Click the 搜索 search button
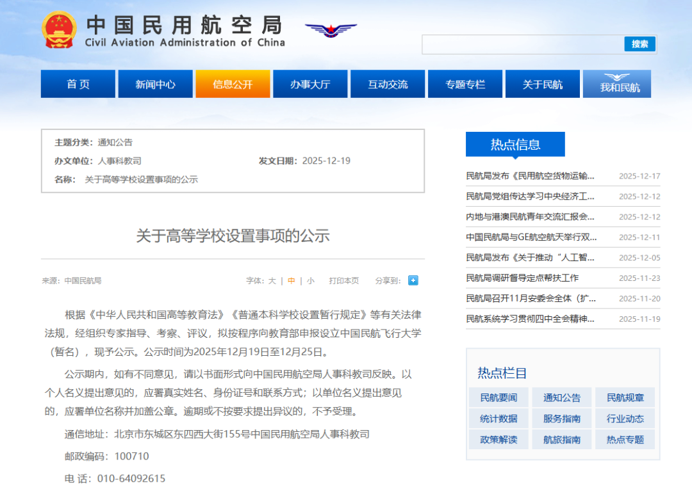Screen dimensions: 692x487 [639, 44]
